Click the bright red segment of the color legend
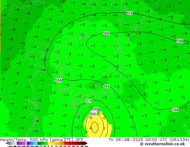The height and width of the screenshot is (147, 190). click(x=65, y=143)
